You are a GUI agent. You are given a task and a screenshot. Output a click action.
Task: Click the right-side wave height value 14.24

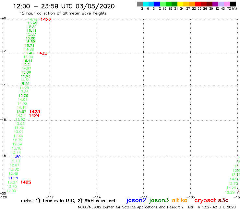[x=231, y=188]
